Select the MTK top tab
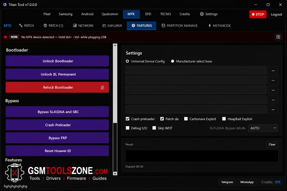 coord(131,14)
